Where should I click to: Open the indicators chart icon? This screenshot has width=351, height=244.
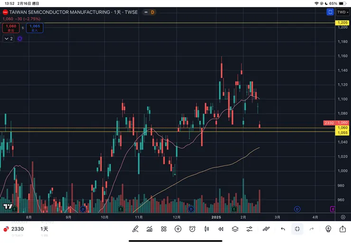coord(149,229)
